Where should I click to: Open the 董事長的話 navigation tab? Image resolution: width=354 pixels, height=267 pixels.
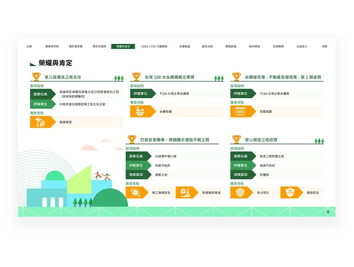[52, 46]
